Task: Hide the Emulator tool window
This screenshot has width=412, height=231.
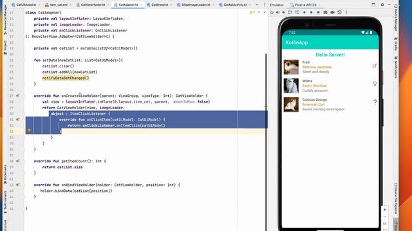Action: coord(389,4)
